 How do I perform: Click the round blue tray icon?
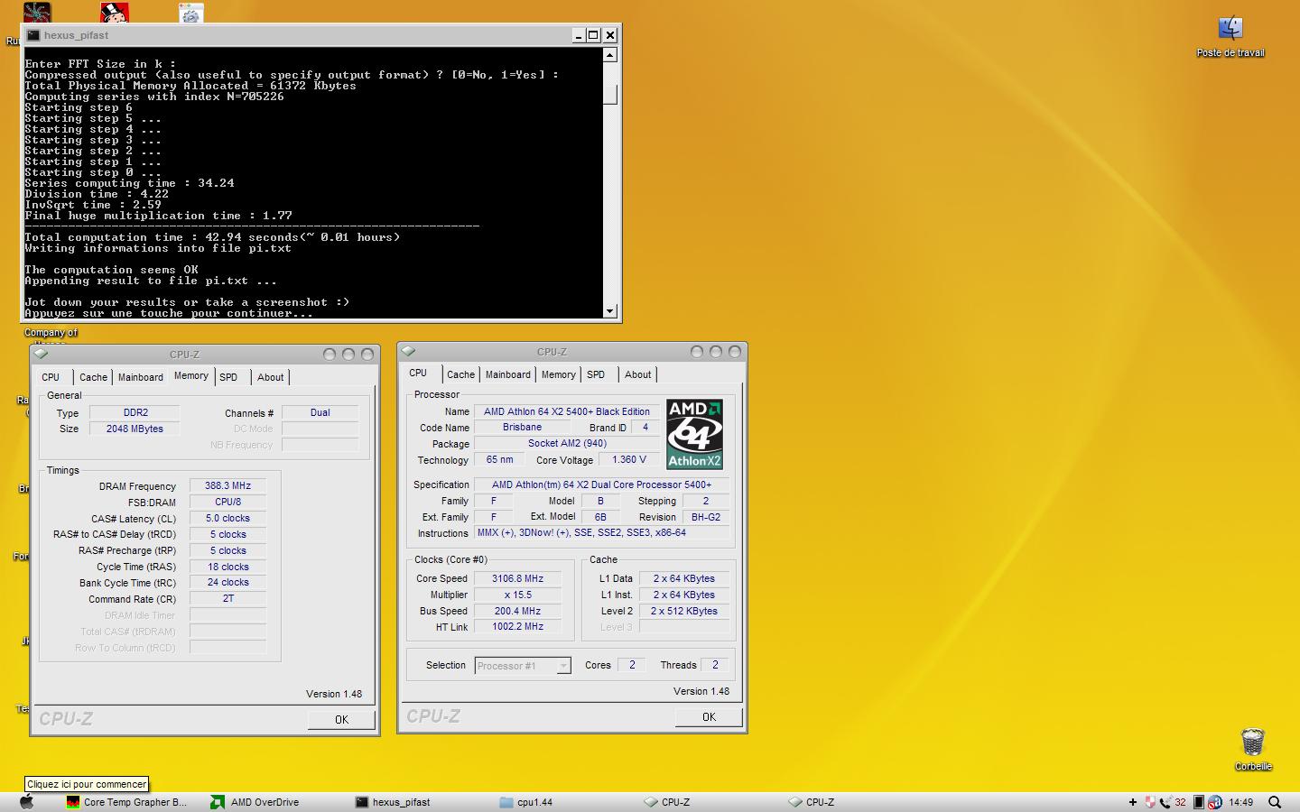coord(1214,802)
